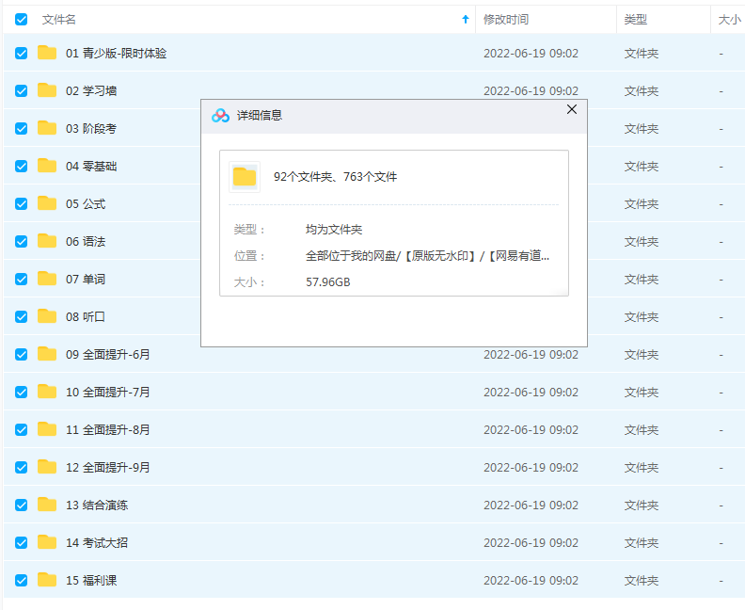Uncheck the 04 零基础 checkbox

click(21, 166)
